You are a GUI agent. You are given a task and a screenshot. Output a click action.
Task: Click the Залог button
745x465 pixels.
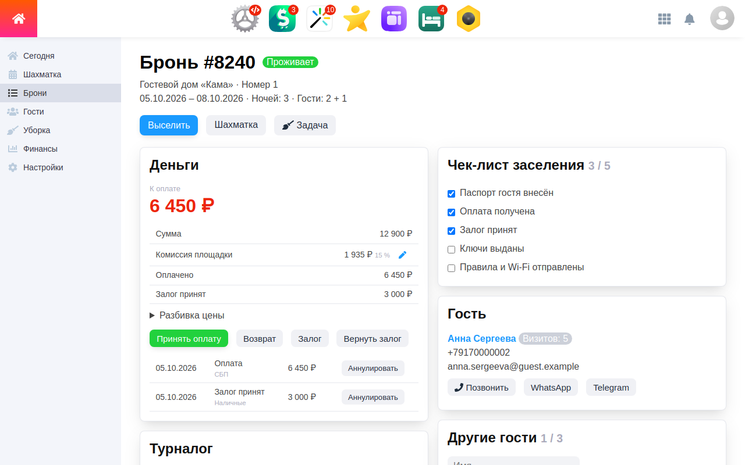tap(310, 338)
